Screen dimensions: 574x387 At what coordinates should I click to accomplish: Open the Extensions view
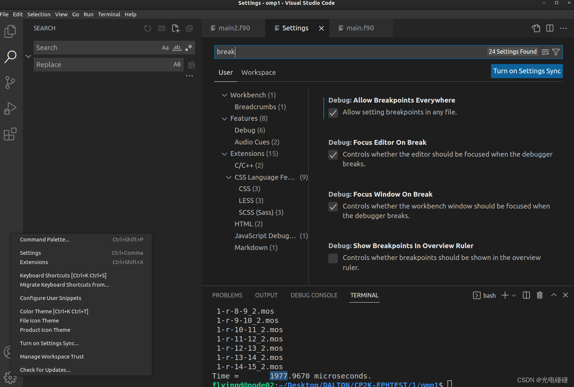[x=10, y=134]
